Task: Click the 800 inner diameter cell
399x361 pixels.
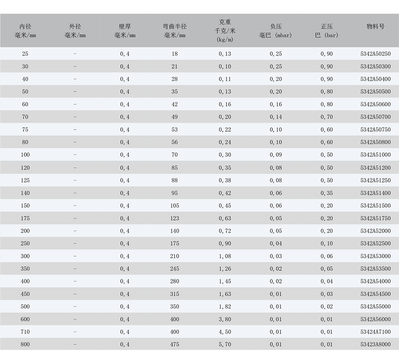Action: point(25,344)
